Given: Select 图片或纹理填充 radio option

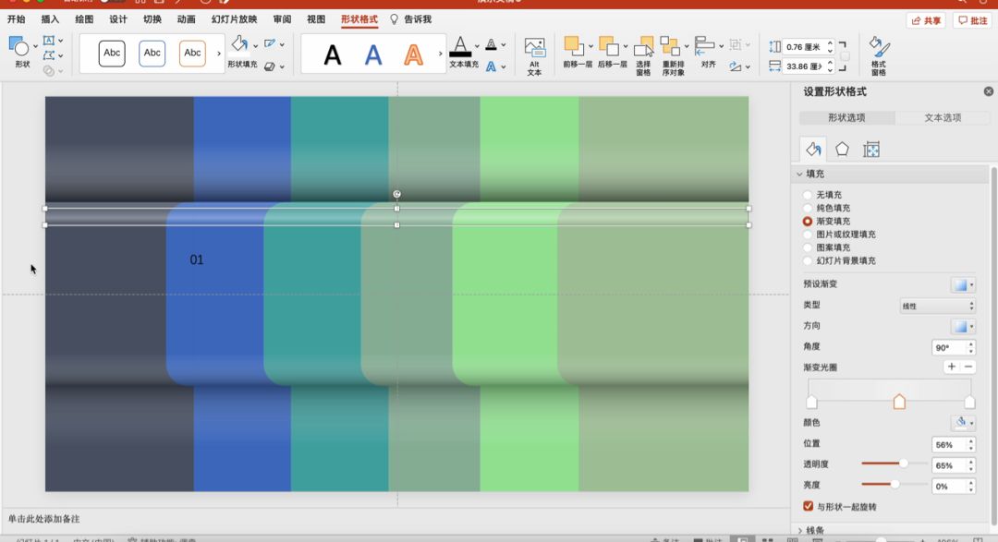Looking at the screenshot, I should click(x=807, y=235).
